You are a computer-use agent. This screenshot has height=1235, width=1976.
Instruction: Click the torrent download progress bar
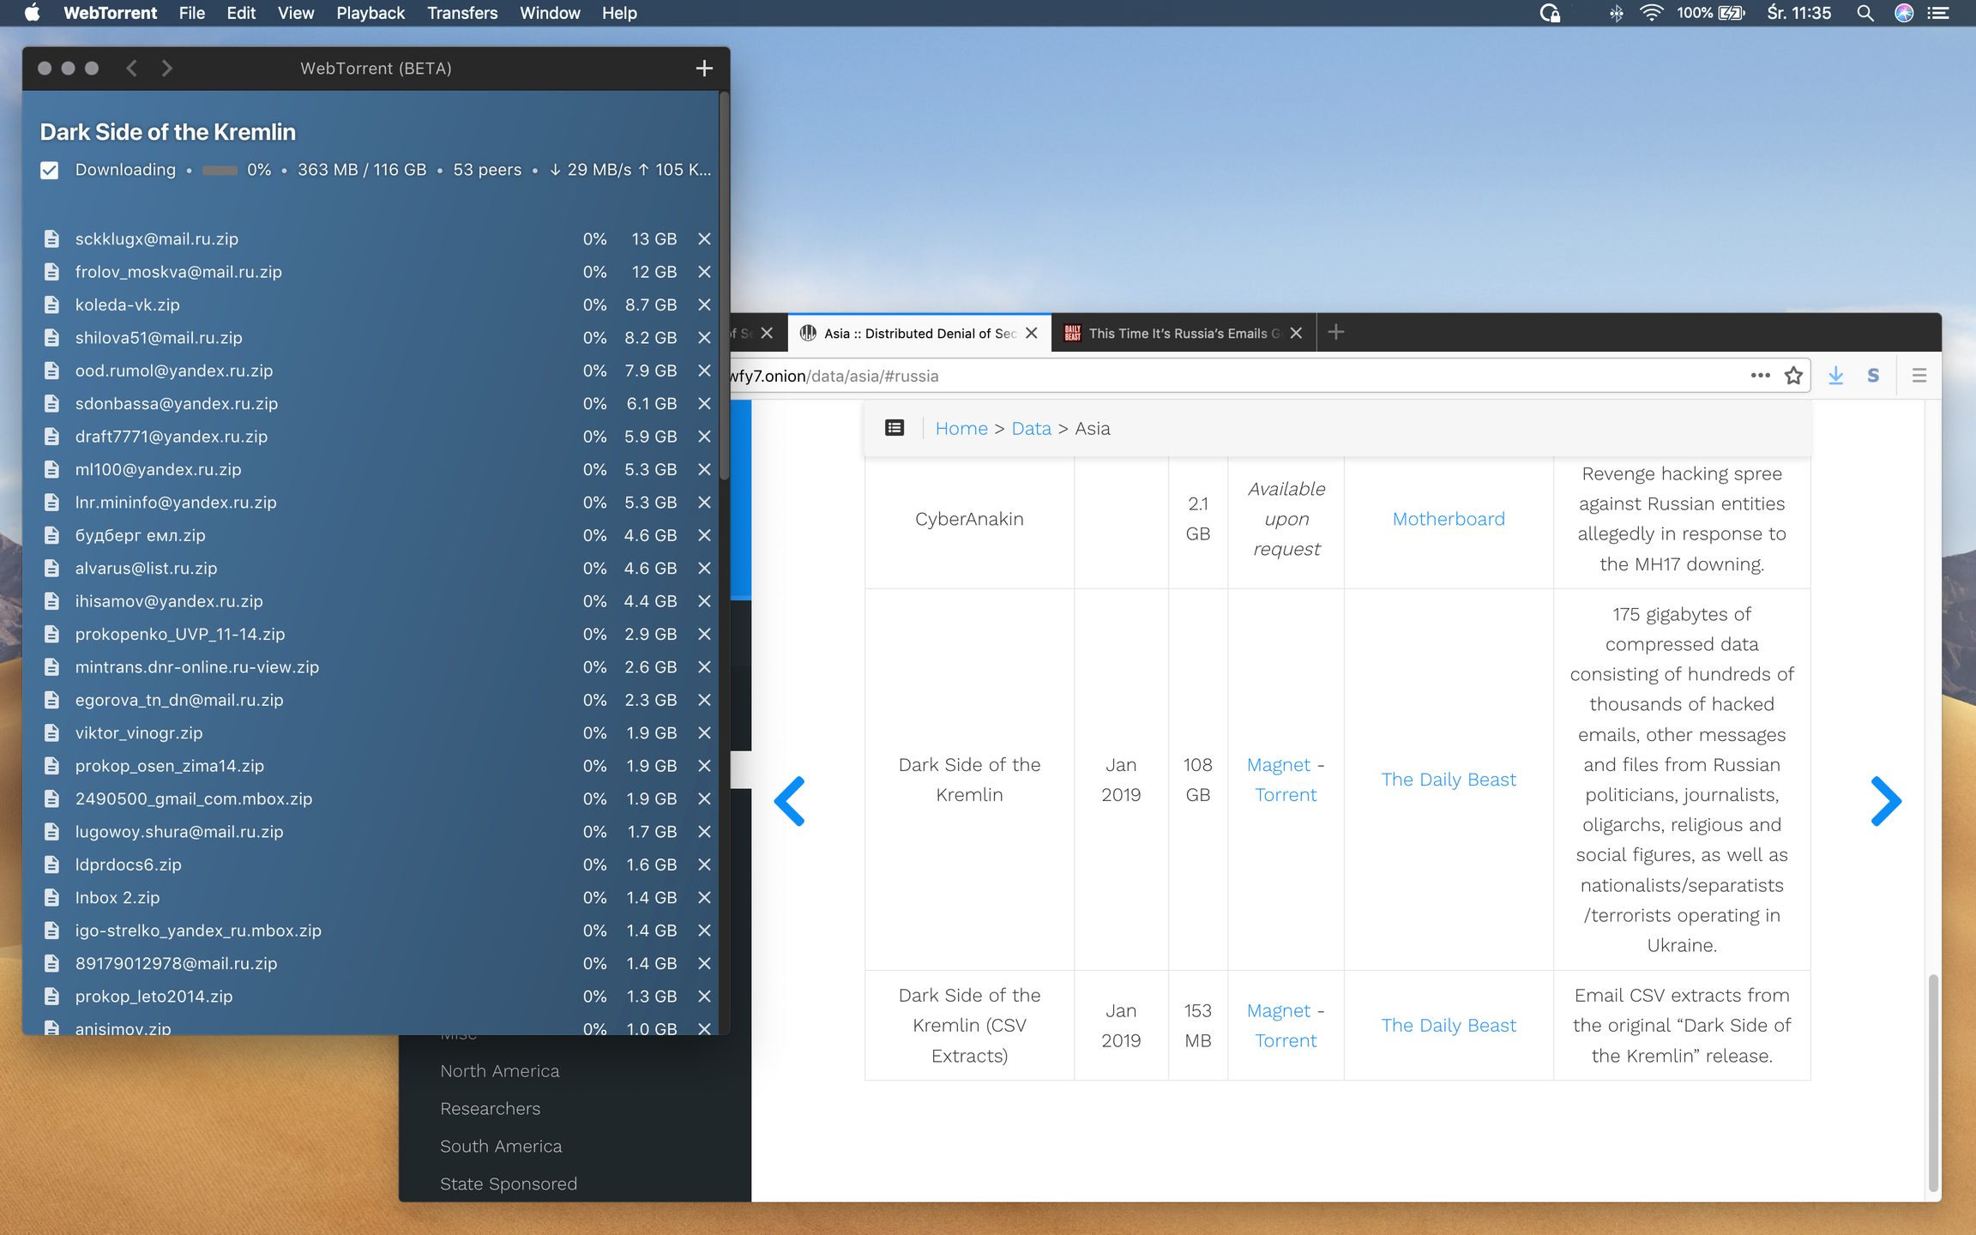click(220, 170)
